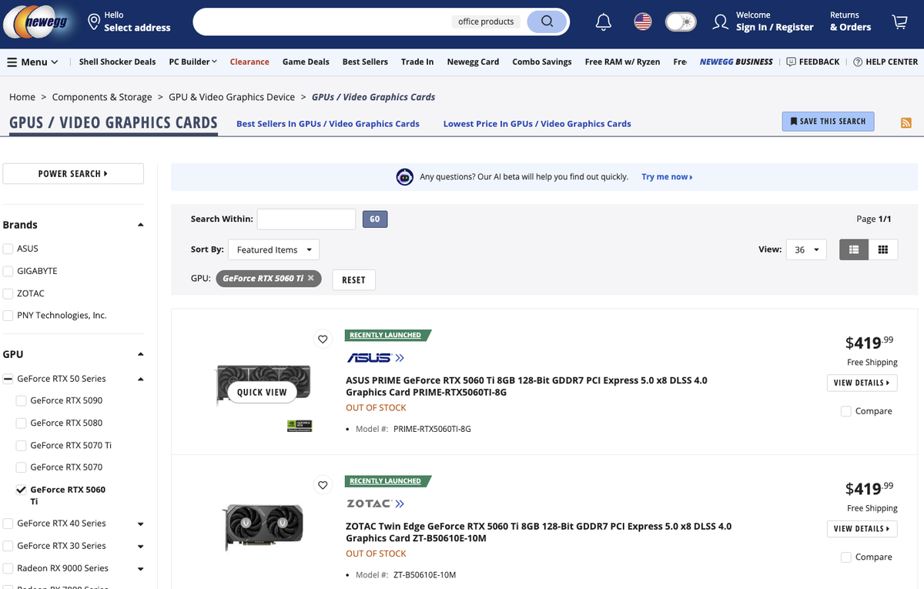Click the search magnifier button
924x589 pixels.
pyautogui.click(x=547, y=22)
